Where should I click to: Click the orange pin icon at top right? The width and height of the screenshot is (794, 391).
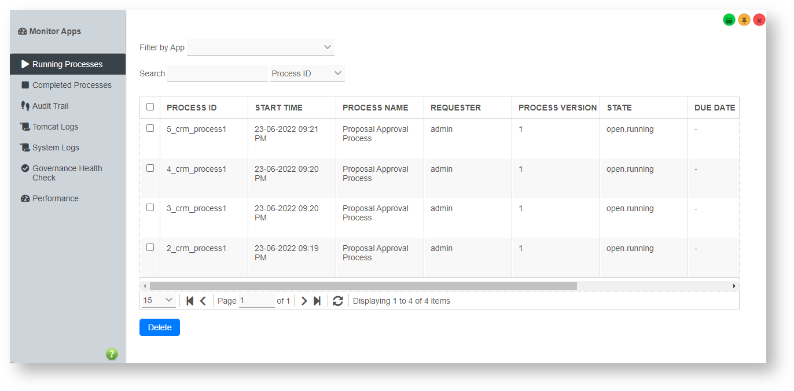tap(744, 20)
